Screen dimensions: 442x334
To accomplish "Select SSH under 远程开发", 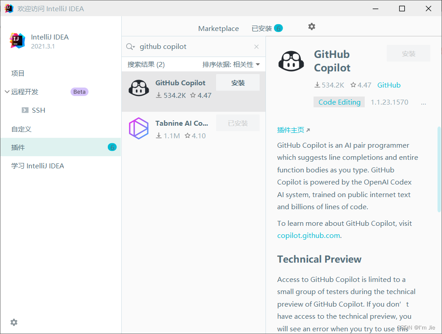I will (x=38, y=110).
